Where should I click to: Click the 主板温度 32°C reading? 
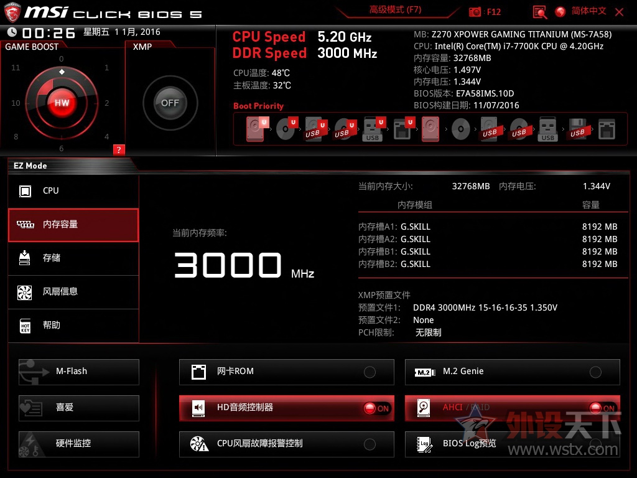pyautogui.click(x=262, y=86)
